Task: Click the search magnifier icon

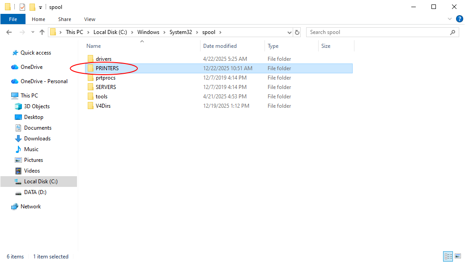Action: [x=453, y=32]
